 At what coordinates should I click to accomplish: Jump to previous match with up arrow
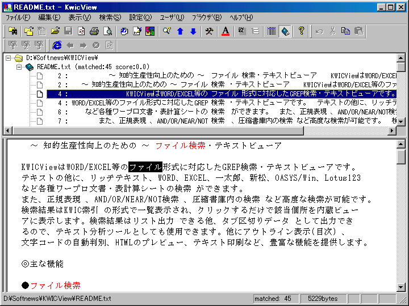[x=180, y=32]
